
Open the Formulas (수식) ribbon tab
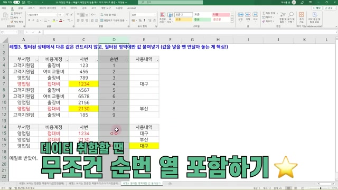[x=63, y=8]
